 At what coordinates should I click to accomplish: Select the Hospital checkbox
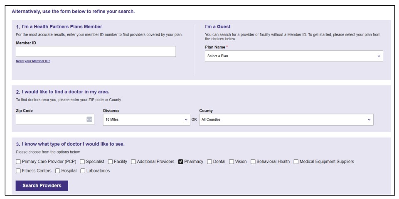point(57,171)
